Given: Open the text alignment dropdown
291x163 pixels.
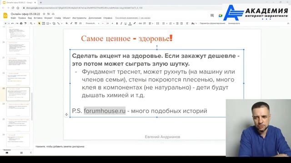Looking at the screenshot, I should [151, 24].
